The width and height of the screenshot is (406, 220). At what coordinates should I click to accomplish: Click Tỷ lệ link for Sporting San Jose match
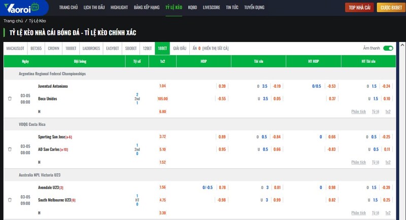[x=375, y=162]
